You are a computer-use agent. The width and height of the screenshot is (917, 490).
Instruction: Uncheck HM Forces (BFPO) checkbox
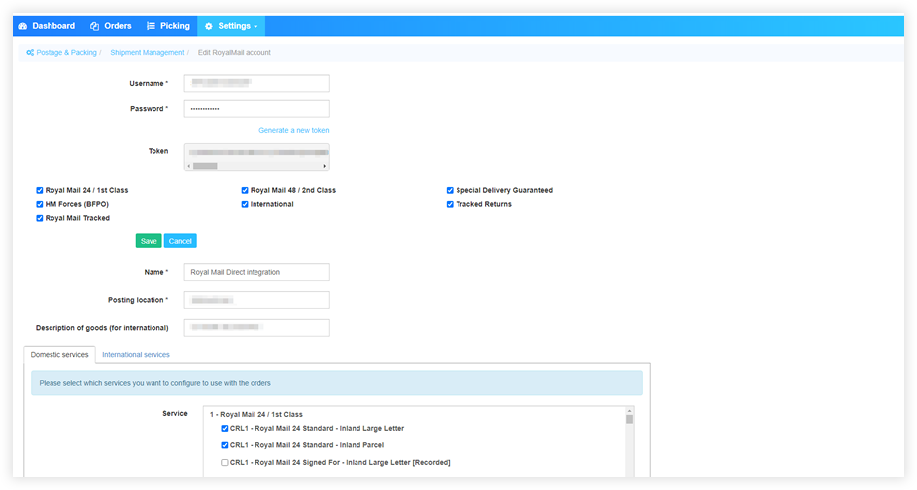coord(40,205)
